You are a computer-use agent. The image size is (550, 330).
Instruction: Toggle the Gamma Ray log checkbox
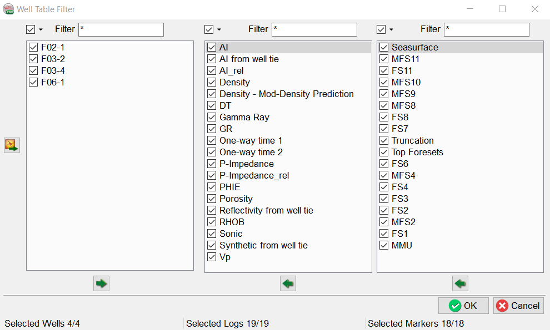click(212, 118)
